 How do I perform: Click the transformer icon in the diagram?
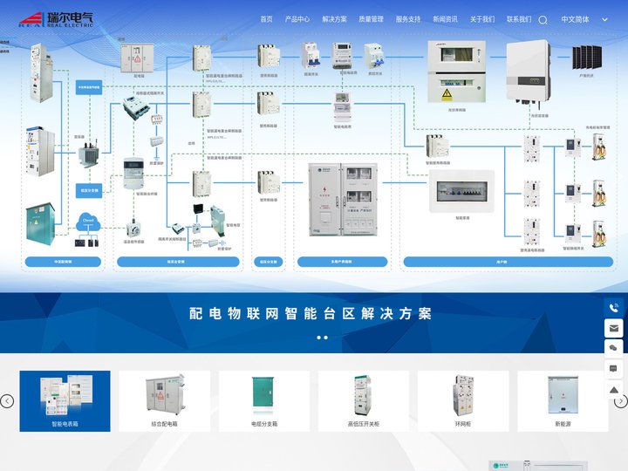(x=89, y=154)
